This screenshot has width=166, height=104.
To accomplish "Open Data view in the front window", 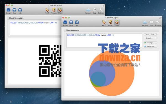I will click(71, 23).
